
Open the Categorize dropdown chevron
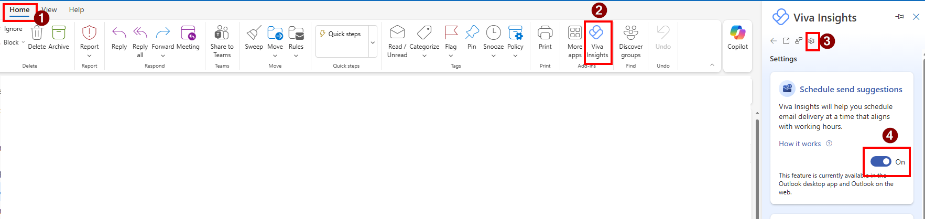(x=425, y=56)
